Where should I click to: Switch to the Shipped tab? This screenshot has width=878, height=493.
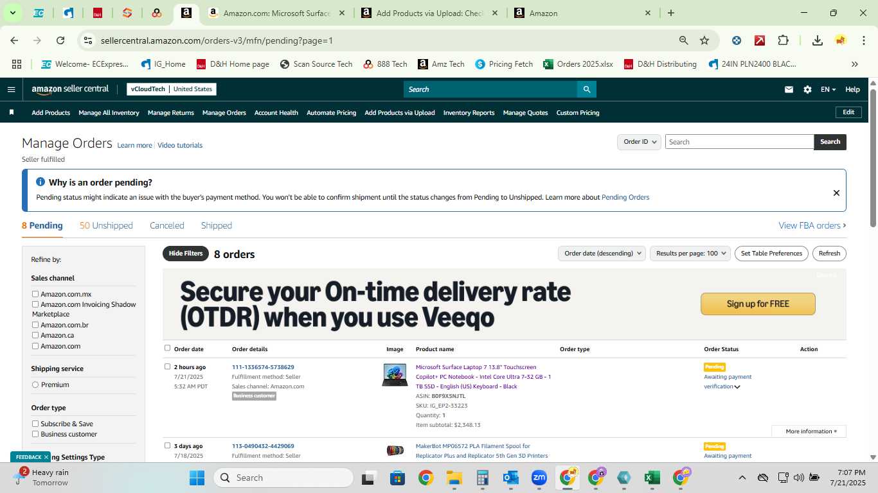pos(217,225)
